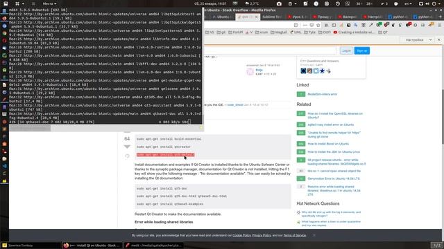Click the Pocket save icon in the address bar

point(311,25)
